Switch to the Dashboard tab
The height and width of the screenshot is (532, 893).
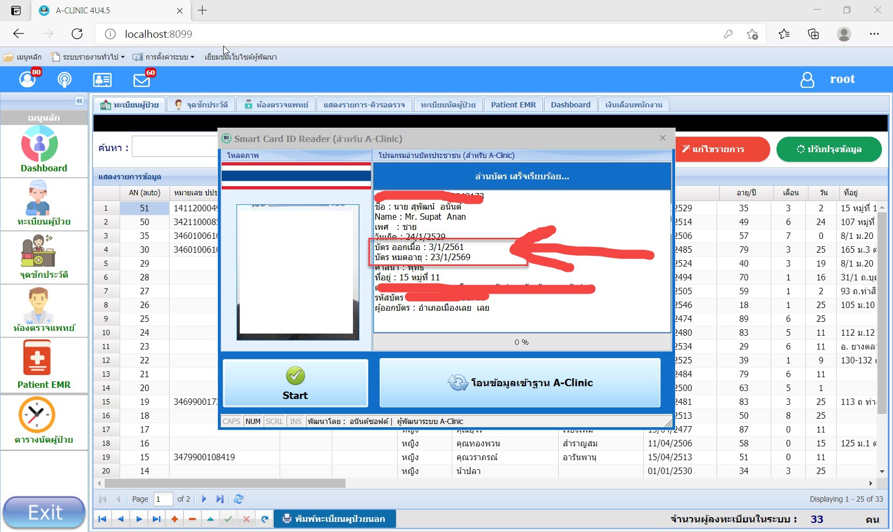[570, 105]
